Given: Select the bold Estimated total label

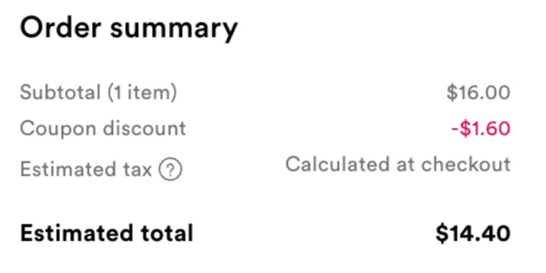Looking at the screenshot, I should pos(107,232).
